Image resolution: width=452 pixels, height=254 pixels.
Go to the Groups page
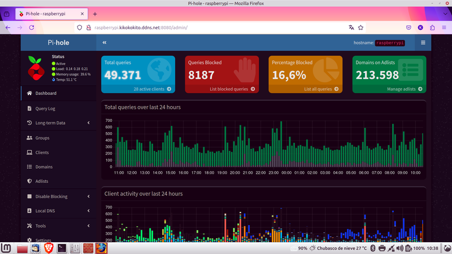[59, 138]
